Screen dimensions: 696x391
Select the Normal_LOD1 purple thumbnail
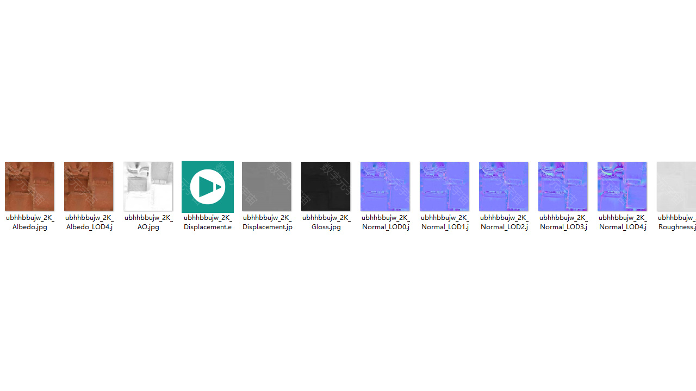coord(444,186)
